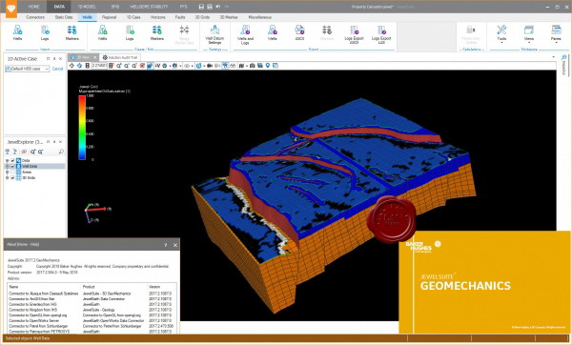Open the view tab list dropdown arrow
Image resolution: width=572 pixels, height=345 pixels.
point(553,57)
